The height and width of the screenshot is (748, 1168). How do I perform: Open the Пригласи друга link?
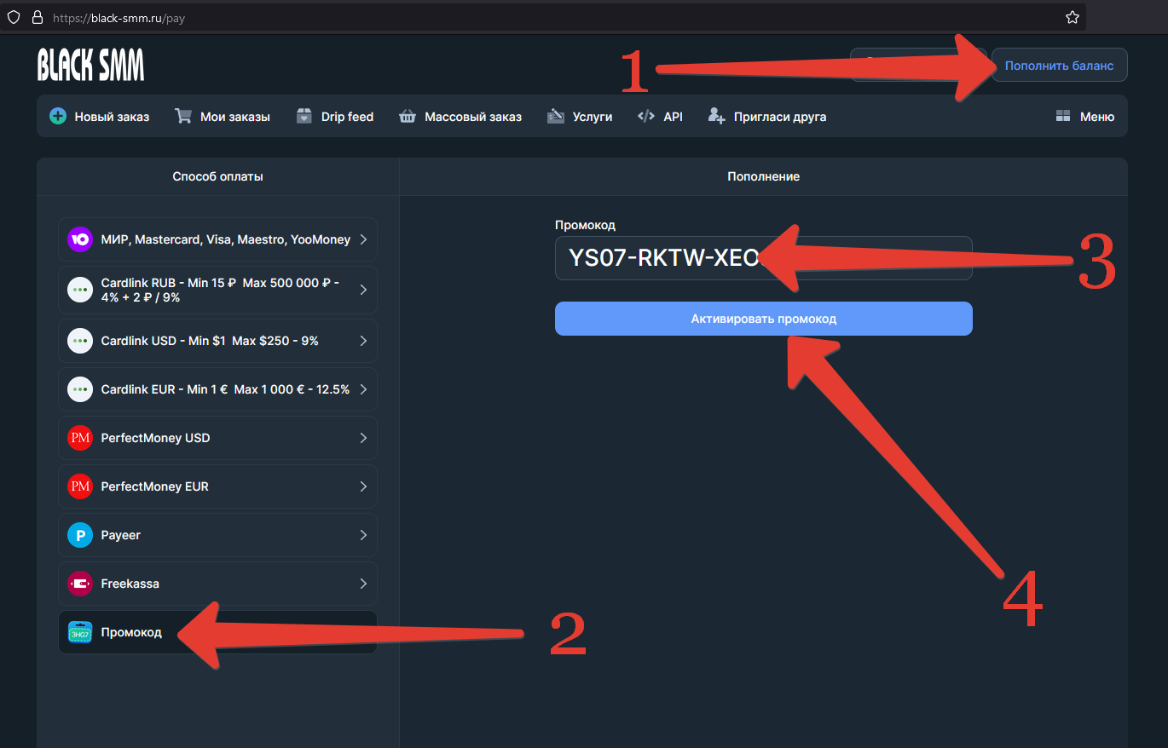coord(767,117)
